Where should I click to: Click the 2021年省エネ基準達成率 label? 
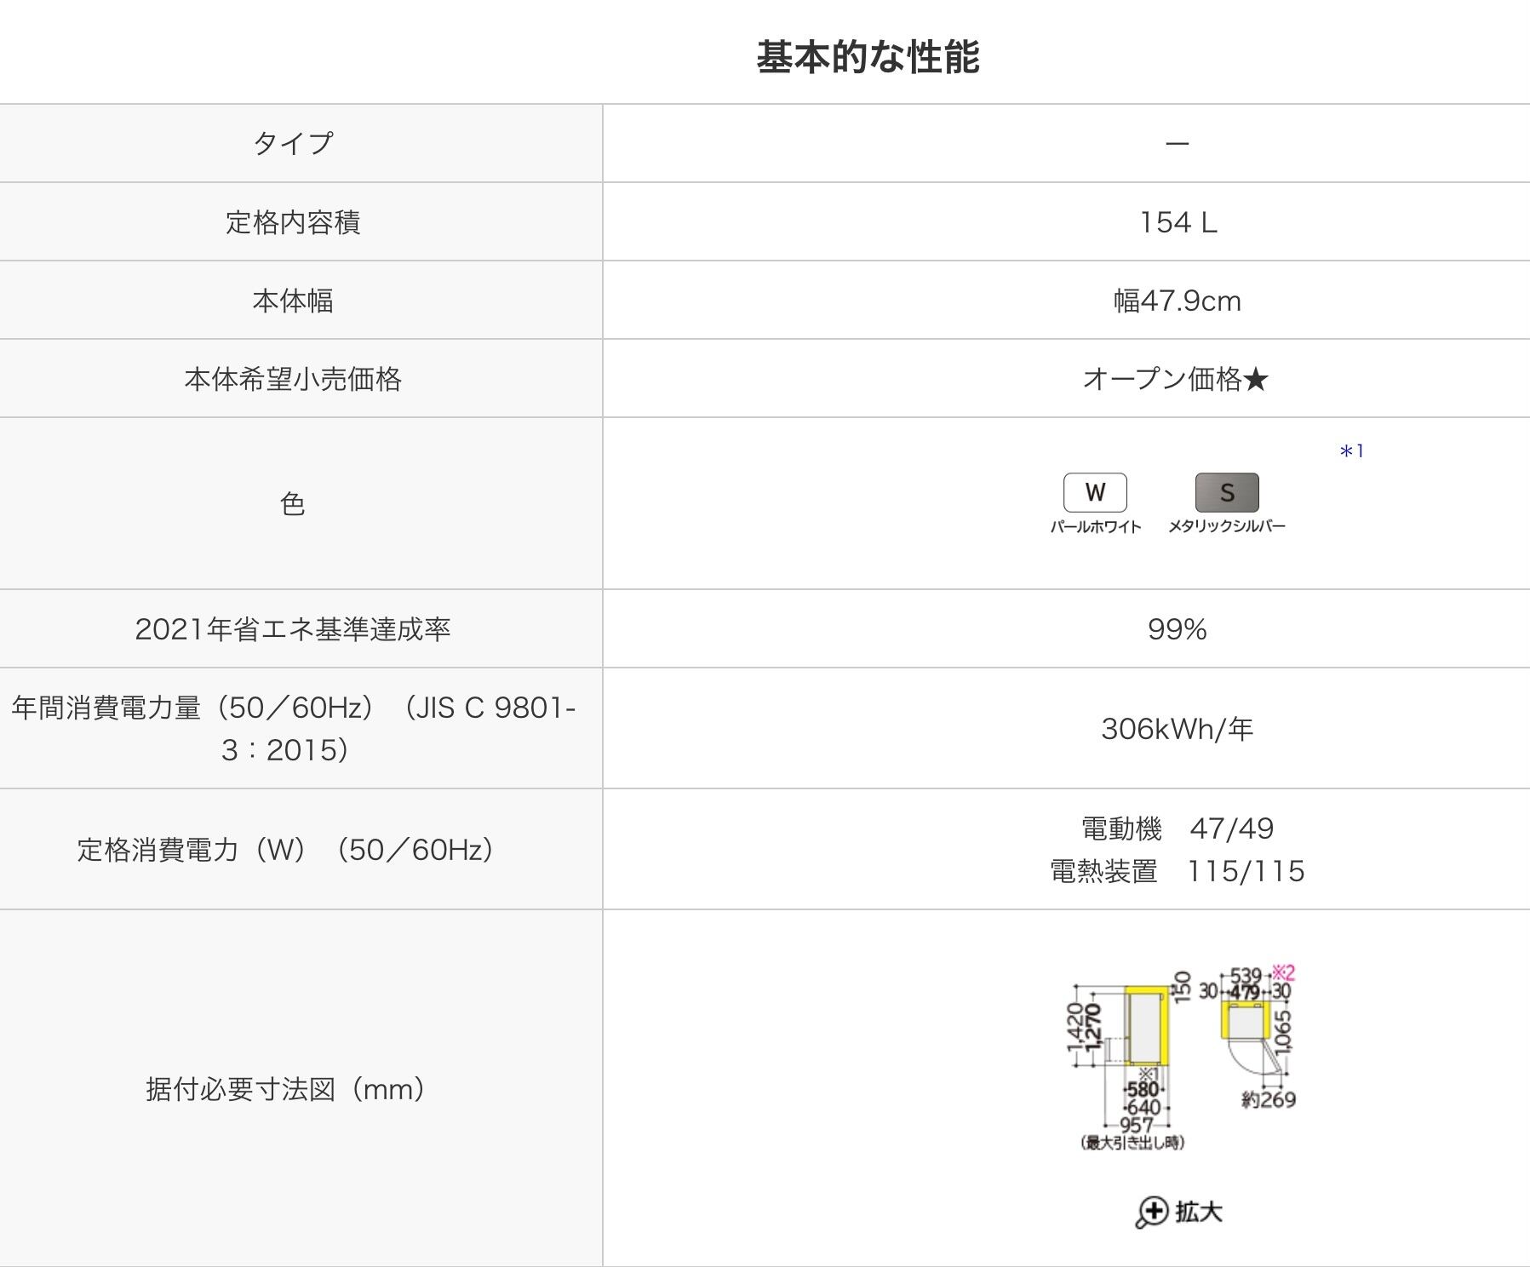(x=293, y=629)
